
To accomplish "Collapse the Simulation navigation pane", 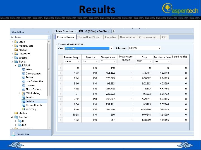I will pyautogui.click(x=49, y=32).
